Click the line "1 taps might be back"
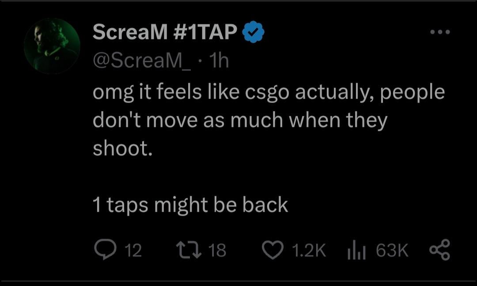Viewport: 477px width, 286px height. pyautogui.click(x=190, y=205)
